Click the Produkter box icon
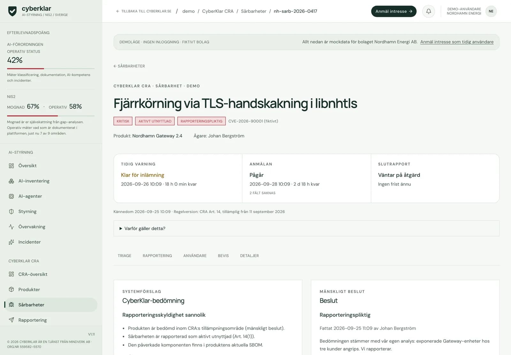Screen dimensions: 511x355 coord(11,289)
